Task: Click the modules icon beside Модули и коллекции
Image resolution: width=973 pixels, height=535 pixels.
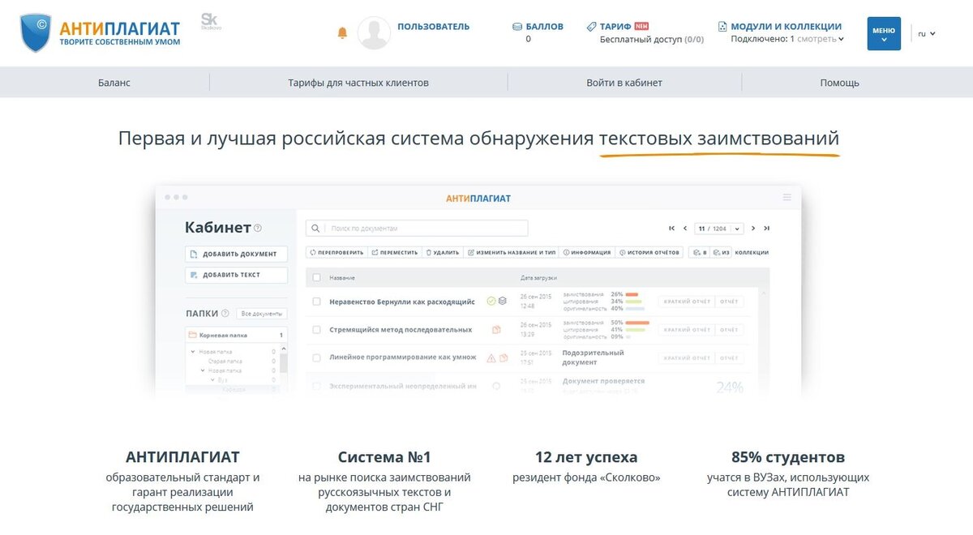Action: click(x=722, y=27)
